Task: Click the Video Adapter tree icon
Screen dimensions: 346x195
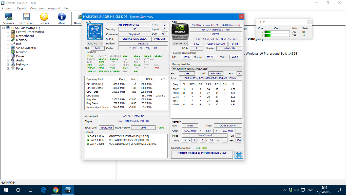Action: click(x=13, y=48)
